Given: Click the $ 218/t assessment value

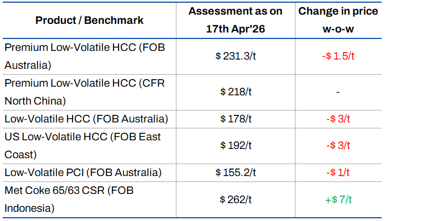Looking at the screenshot, I should point(236,92).
